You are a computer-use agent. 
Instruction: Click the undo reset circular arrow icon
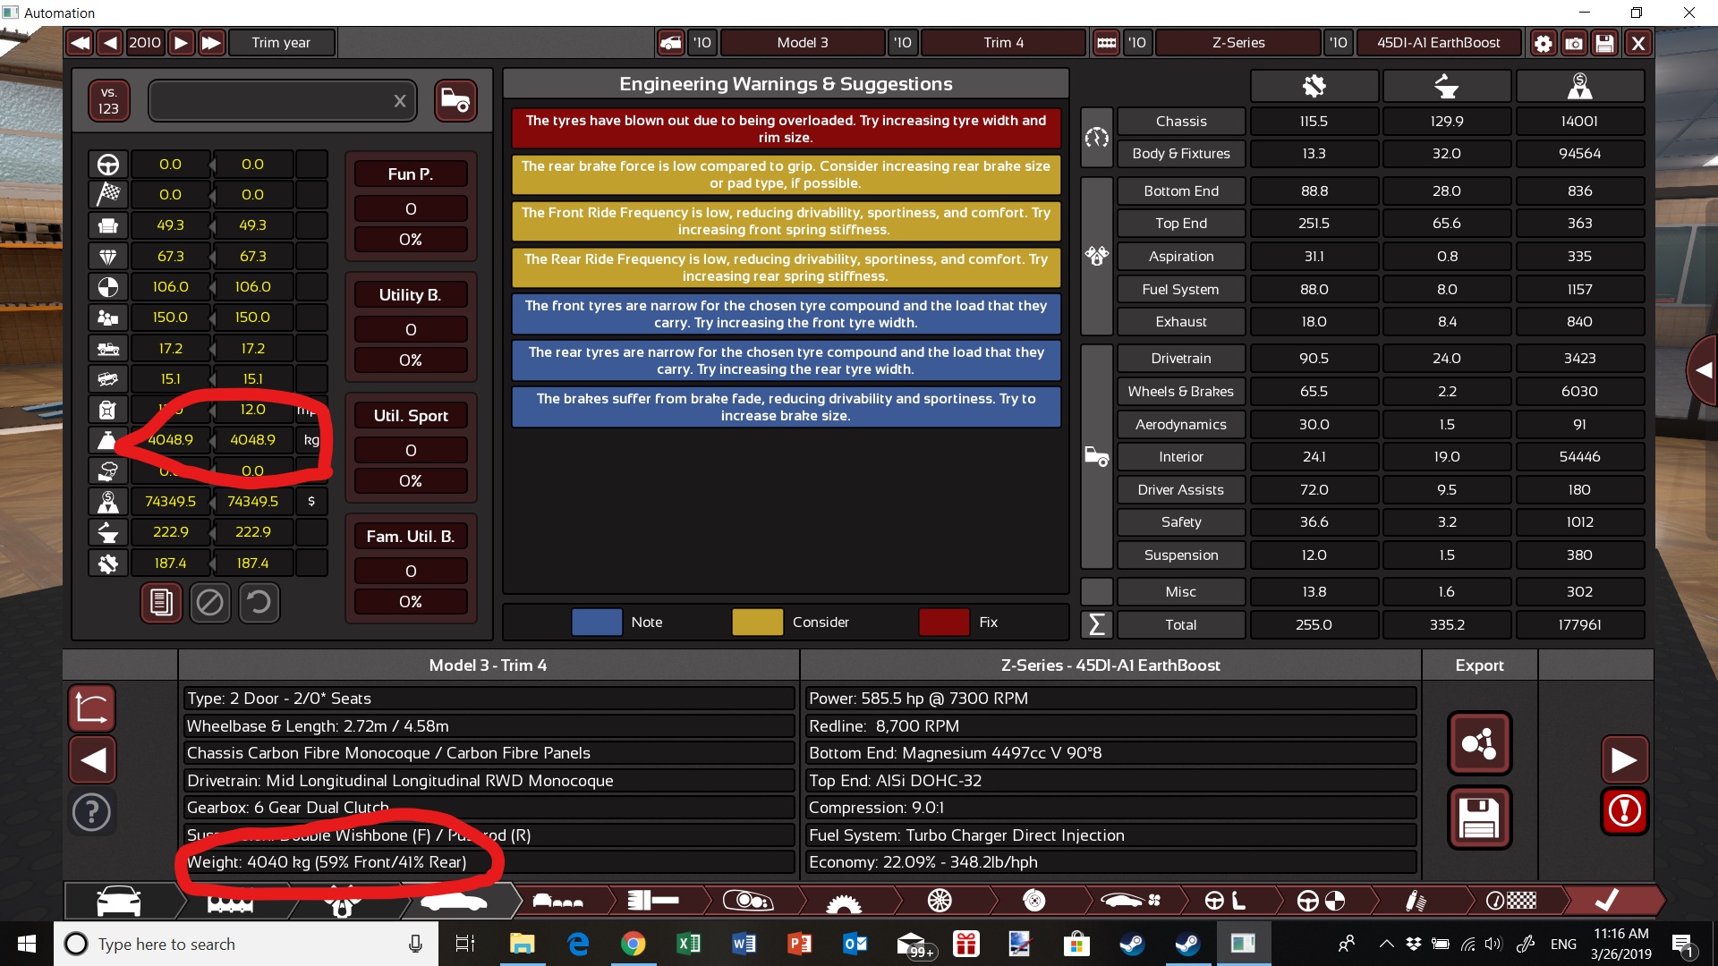point(259,602)
